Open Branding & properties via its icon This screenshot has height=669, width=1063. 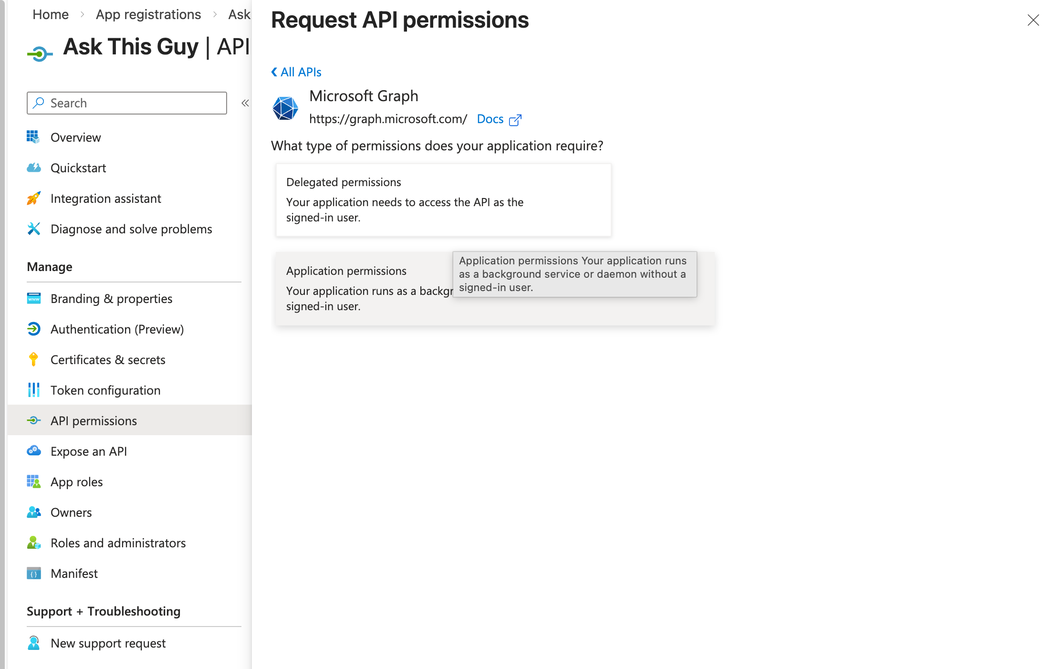pos(34,298)
